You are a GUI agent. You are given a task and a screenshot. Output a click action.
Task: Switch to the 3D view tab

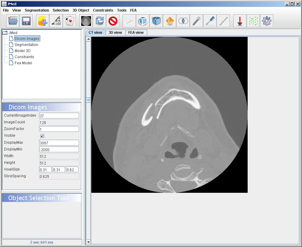(x=115, y=33)
